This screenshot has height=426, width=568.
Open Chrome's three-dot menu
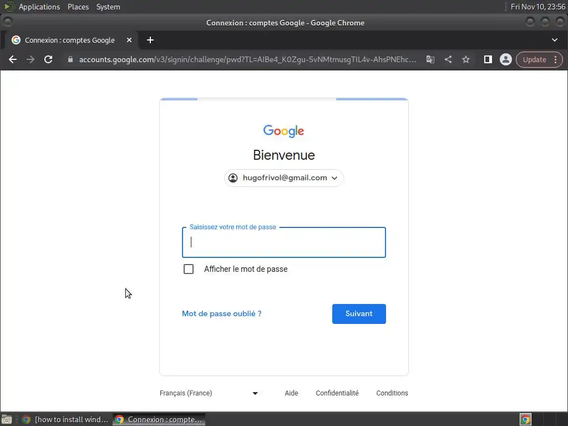(x=555, y=59)
